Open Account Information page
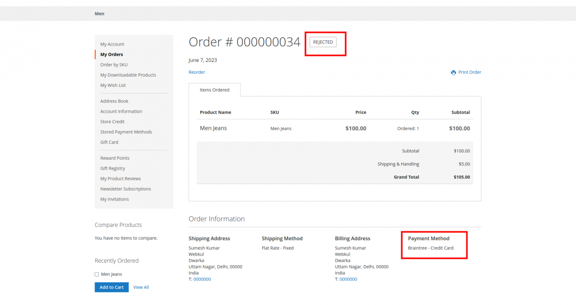Image resolution: width=576 pixels, height=305 pixels. click(121, 111)
